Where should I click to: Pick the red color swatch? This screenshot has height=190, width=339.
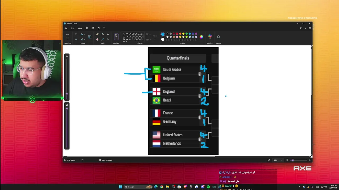(177, 34)
